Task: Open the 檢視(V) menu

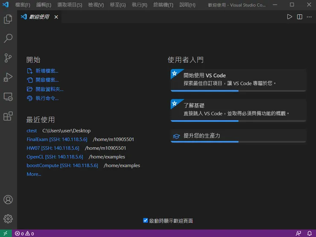Action: [96, 5]
